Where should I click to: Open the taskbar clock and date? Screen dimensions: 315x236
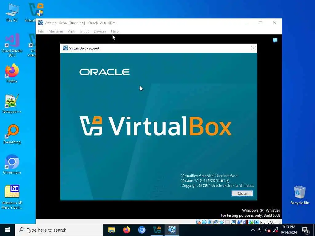[289, 230]
